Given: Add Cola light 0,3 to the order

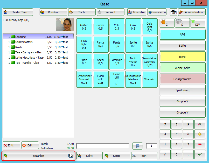Looking at the screenshot, I should 149,27.
